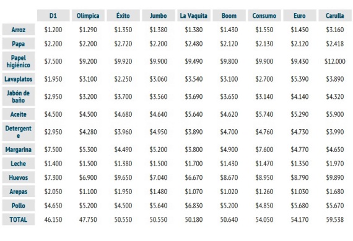Screen dimensions: 353x241
Task: Click Carulla's $12.000 papel higiénico price
Action: pyautogui.click(x=335, y=61)
